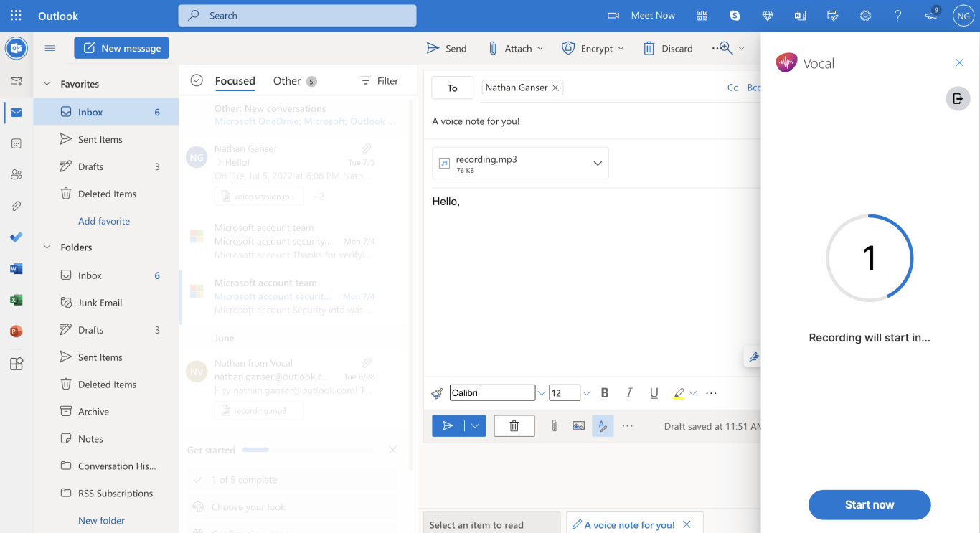Switch to the Other inbox tab
Viewport: 980px width, 533px height.
point(286,81)
